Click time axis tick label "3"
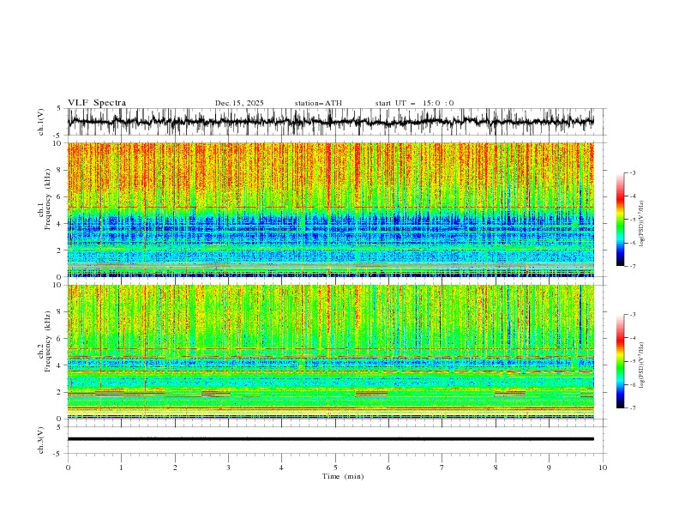This screenshot has height=525, width=679. [x=228, y=468]
